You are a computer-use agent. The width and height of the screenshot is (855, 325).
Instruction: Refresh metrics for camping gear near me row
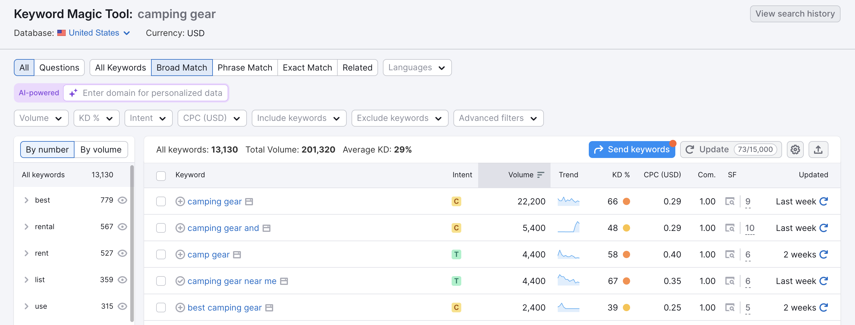pyautogui.click(x=823, y=281)
